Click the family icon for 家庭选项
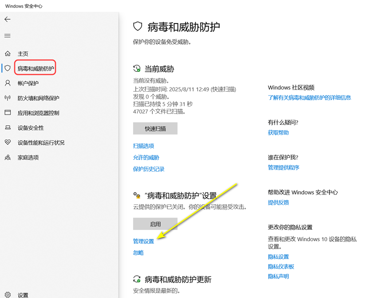Image resolution: width=384 pixels, height=298 pixels. pos(8,157)
